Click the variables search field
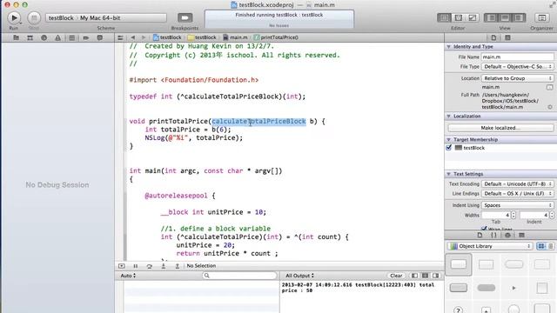Viewport: 557px width, 313px height. click(239, 276)
